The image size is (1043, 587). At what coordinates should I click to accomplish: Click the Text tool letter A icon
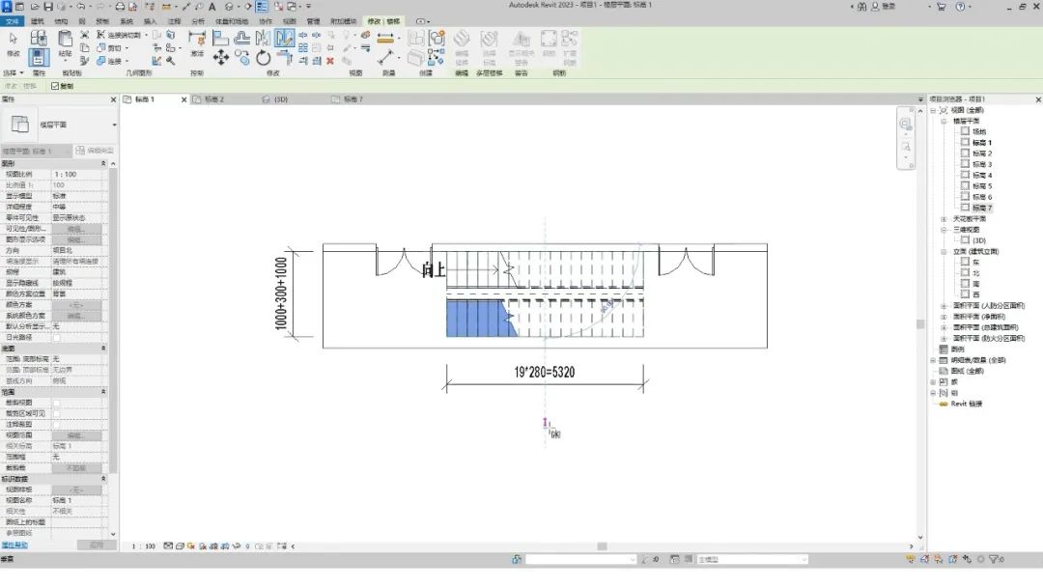click(x=212, y=6)
